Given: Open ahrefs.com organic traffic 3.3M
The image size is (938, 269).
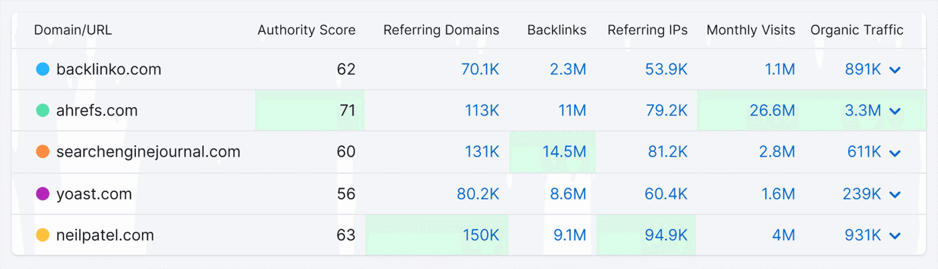Looking at the screenshot, I should 863,110.
